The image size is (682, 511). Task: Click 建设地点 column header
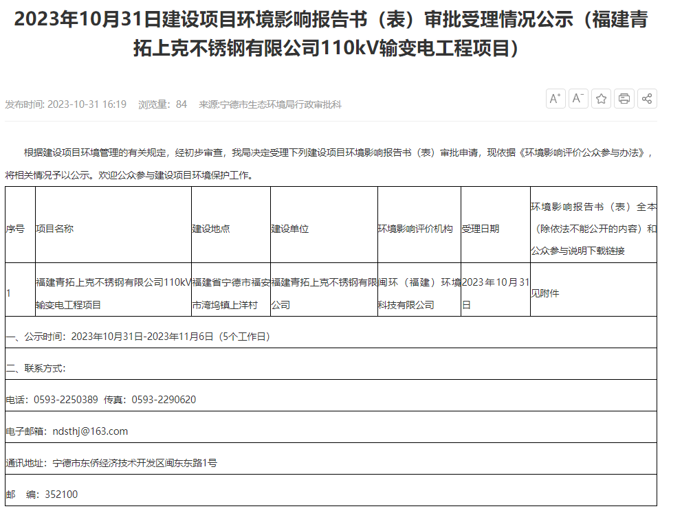pos(231,225)
